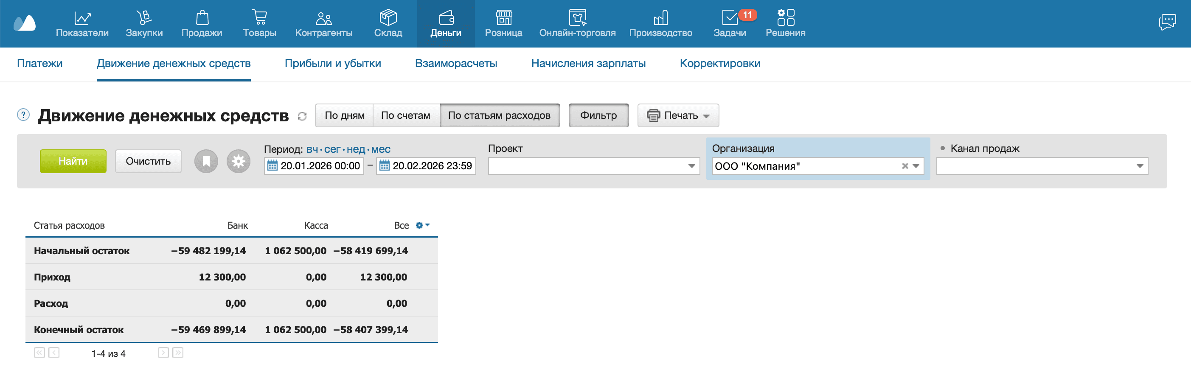Click the −59 482 199,14 bank value
1191x370 pixels.
click(x=208, y=251)
